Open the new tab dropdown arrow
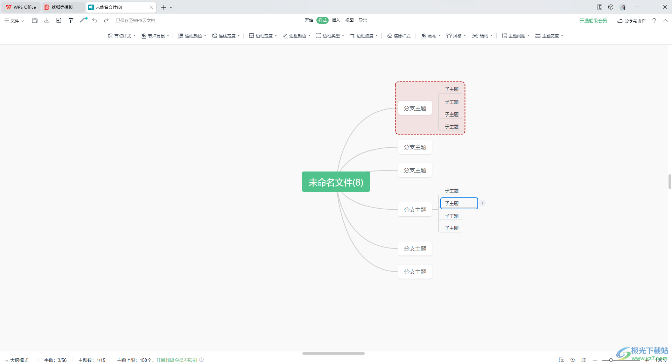Viewport: 672px width, 364px height. point(171,7)
